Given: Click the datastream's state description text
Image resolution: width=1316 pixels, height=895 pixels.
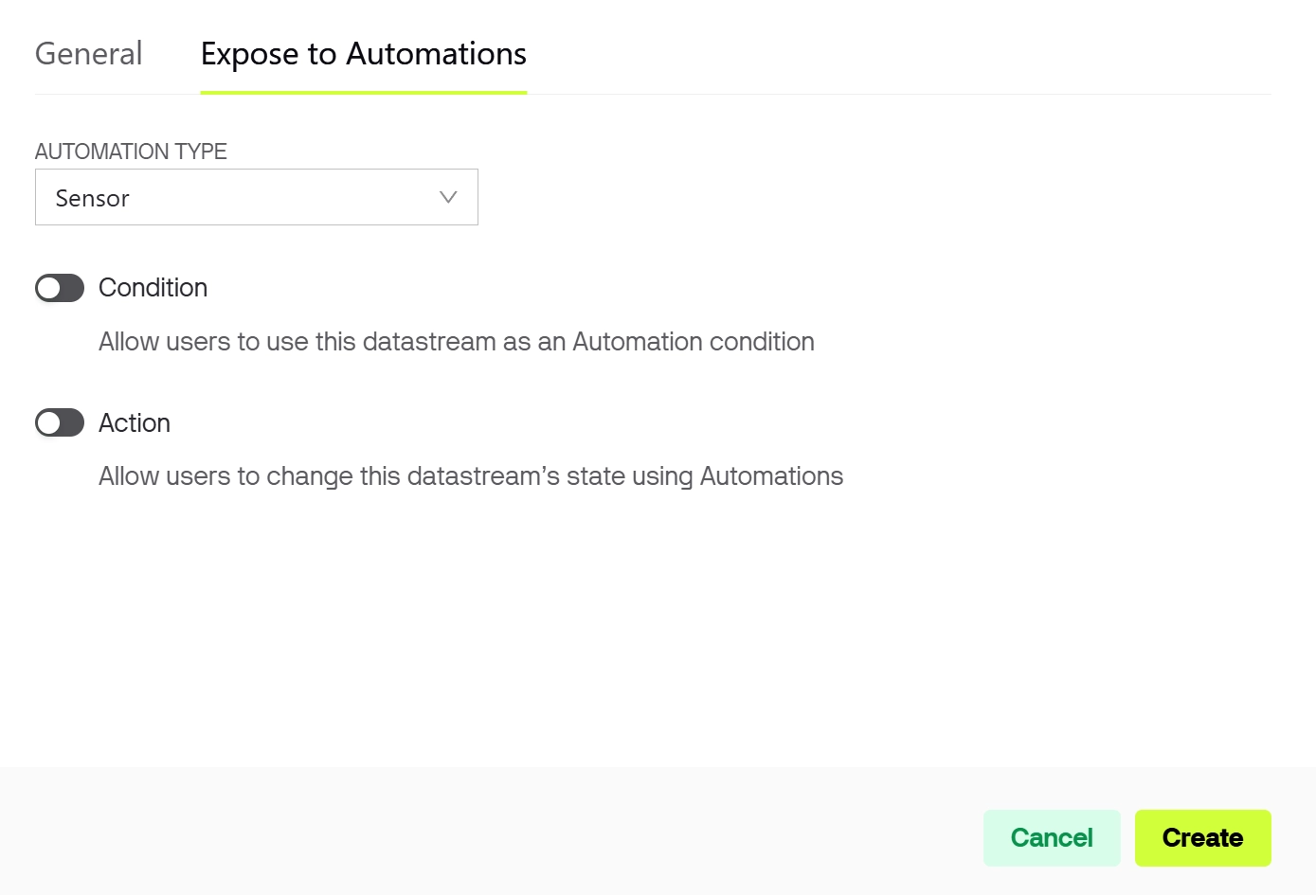Looking at the screenshot, I should [x=470, y=475].
